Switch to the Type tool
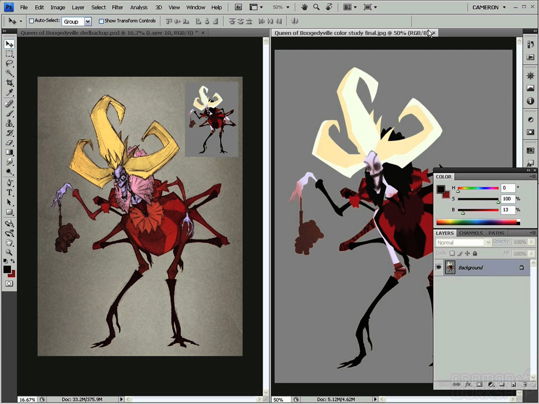This screenshot has height=404, width=539. (x=9, y=193)
